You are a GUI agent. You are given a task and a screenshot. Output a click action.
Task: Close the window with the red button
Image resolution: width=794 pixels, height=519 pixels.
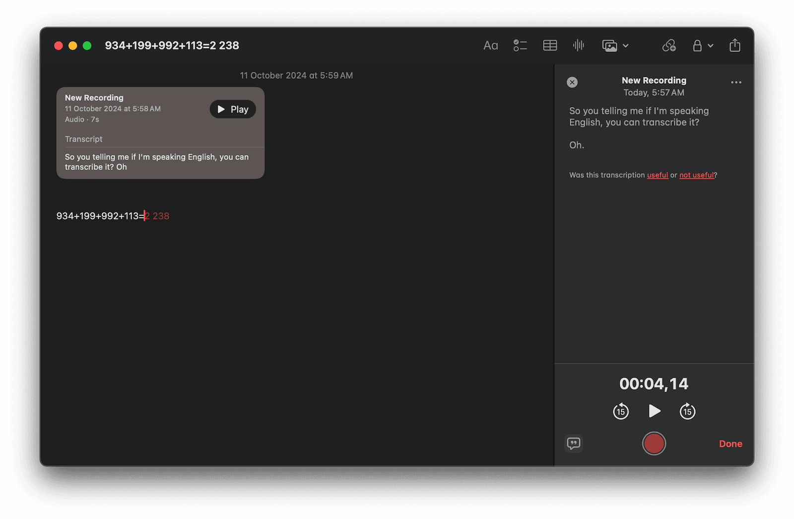[x=59, y=46]
